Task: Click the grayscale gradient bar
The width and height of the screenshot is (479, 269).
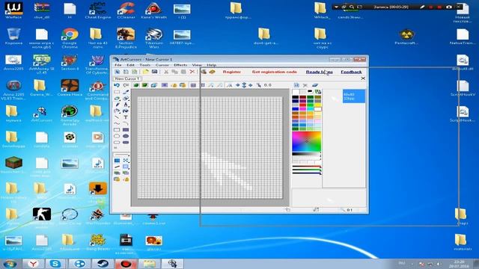Action: [306, 155]
